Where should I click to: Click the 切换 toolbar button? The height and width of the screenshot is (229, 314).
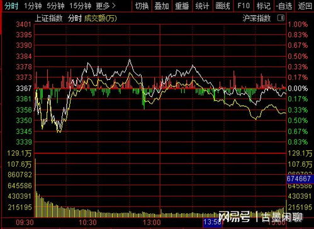pyautogui.click(x=142, y=6)
